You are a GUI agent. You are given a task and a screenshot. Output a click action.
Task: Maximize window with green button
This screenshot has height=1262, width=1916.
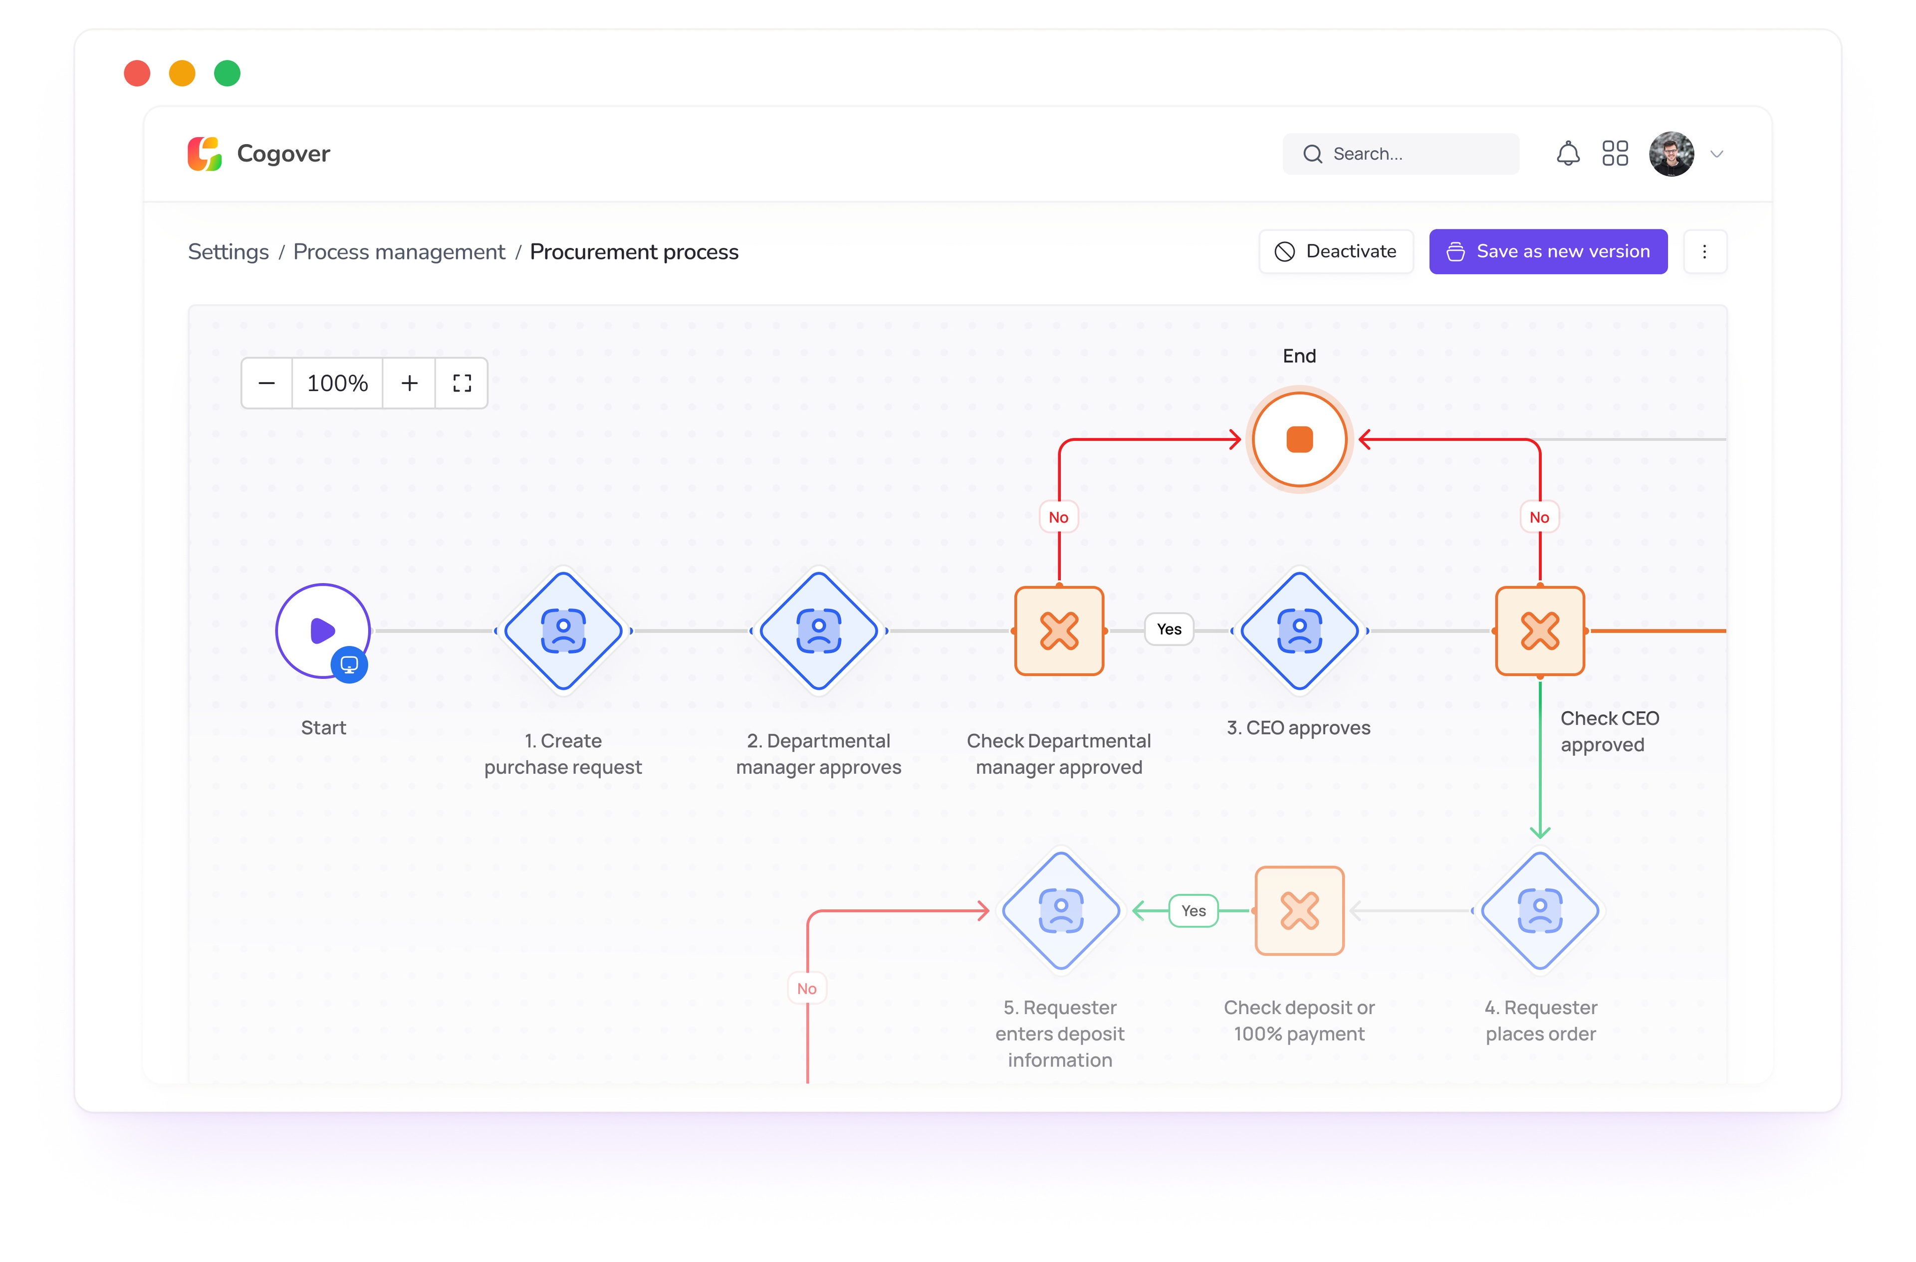coord(227,73)
